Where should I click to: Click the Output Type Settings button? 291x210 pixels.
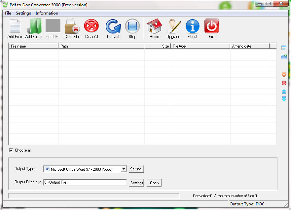point(136,169)
